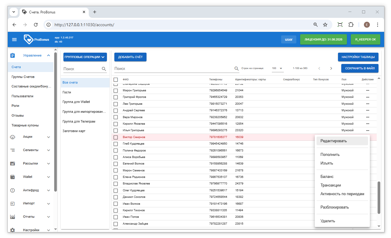The width and height of the screenshot is (391, 238).
Task: Open rows-per-page dropdown showing 100
Action: click(278, 68)
